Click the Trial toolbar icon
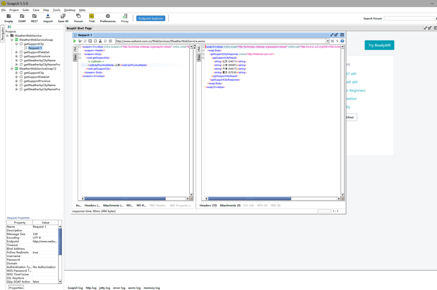Image resolution: width=437 pixels, height=290 pixels. pos(92,16)
